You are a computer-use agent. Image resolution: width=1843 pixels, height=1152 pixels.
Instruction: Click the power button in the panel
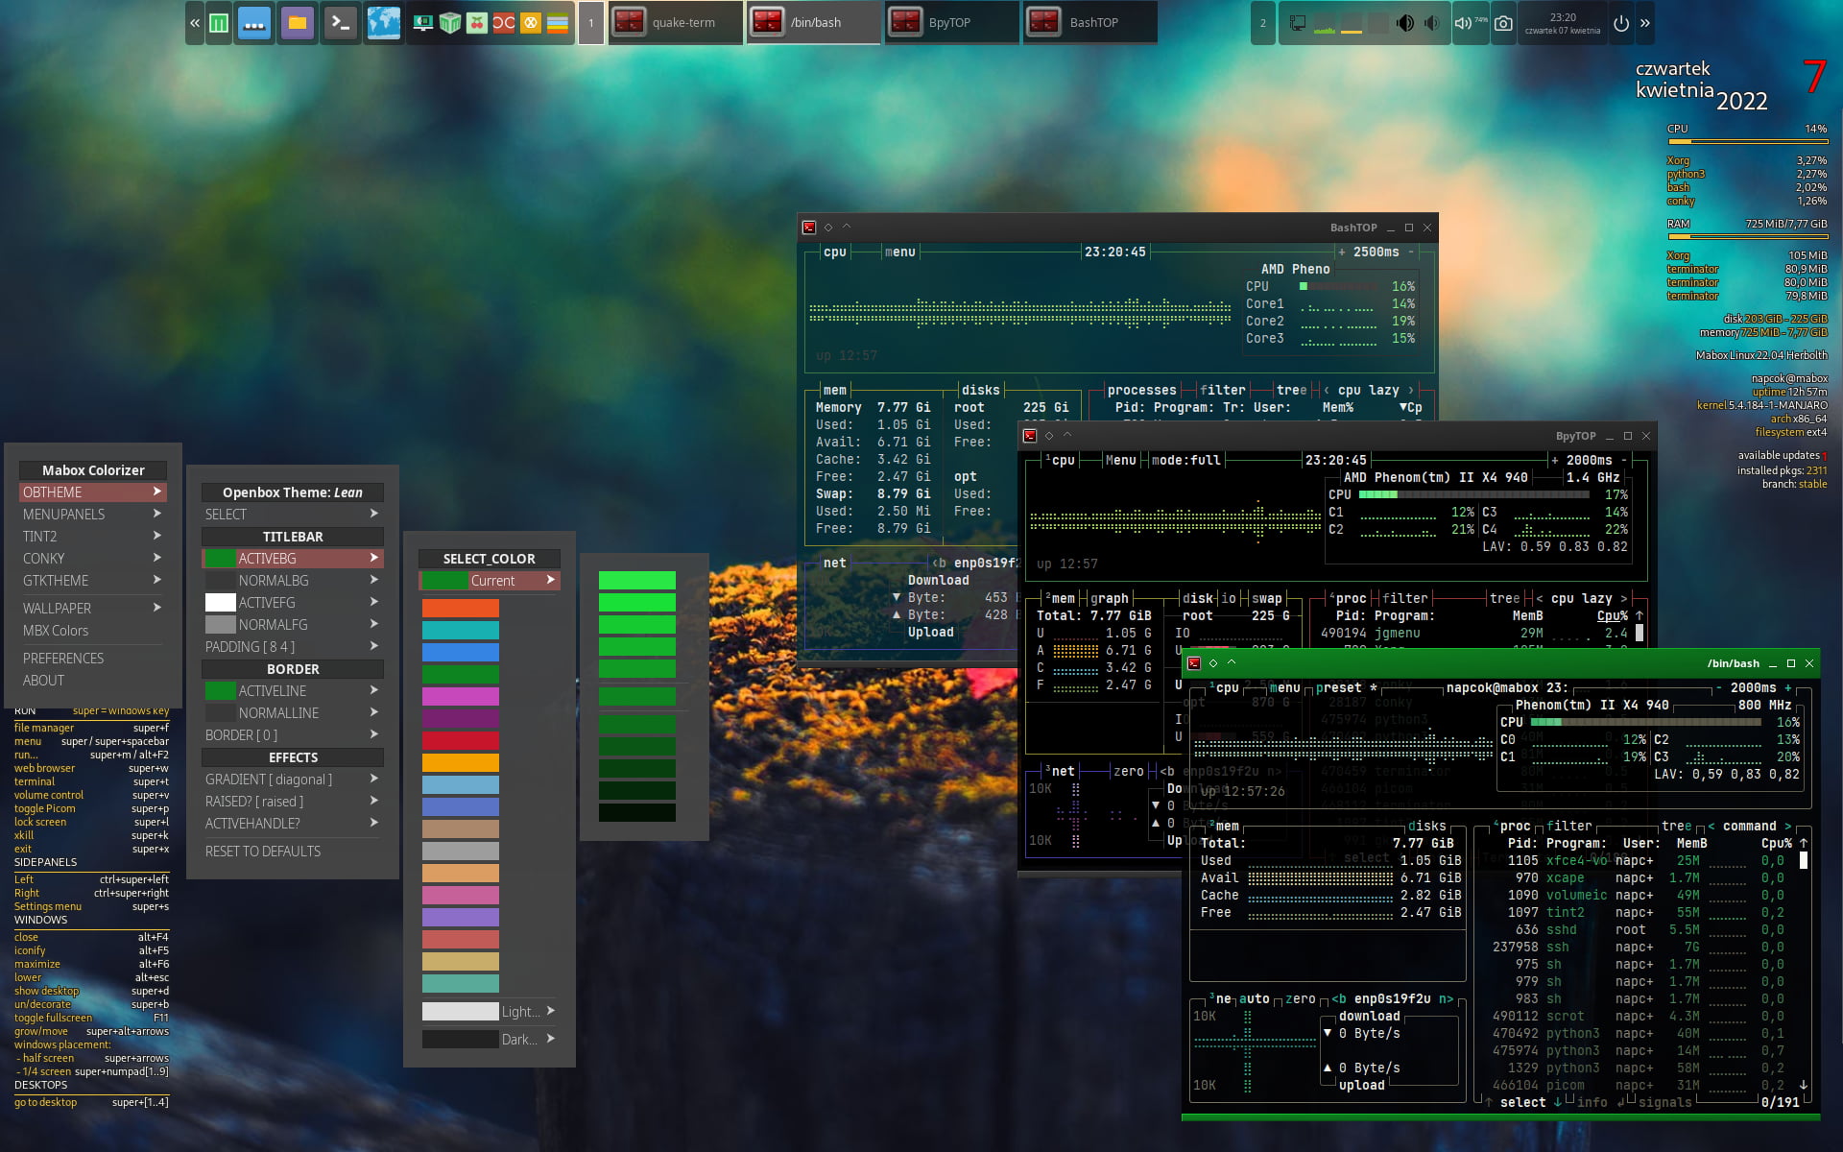point(1621,22)
